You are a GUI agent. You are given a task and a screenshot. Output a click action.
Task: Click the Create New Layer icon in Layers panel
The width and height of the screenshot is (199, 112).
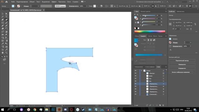tap(160, 105)
